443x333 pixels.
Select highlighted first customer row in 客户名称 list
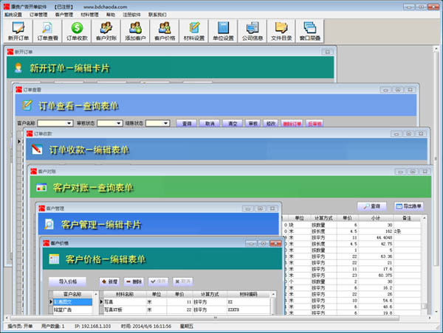click(72, 302)
